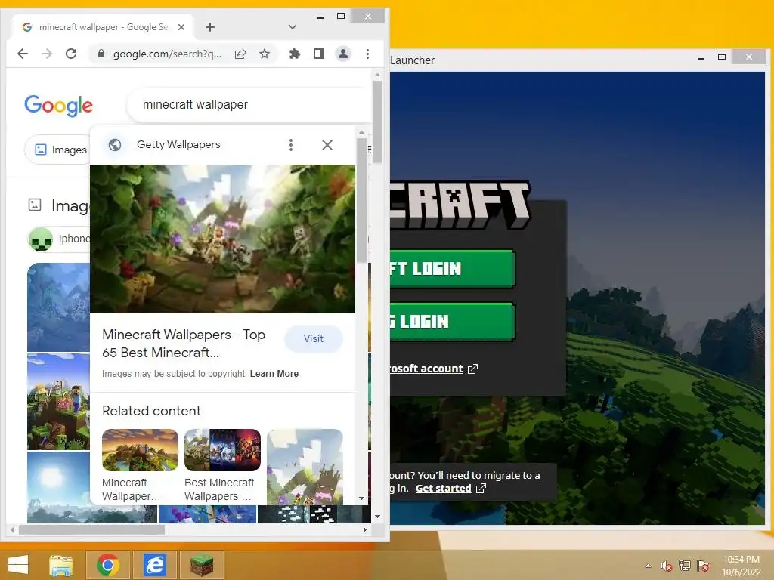
Task: Open Chrome extensions puzzle icon
Action: click(295, 54)
